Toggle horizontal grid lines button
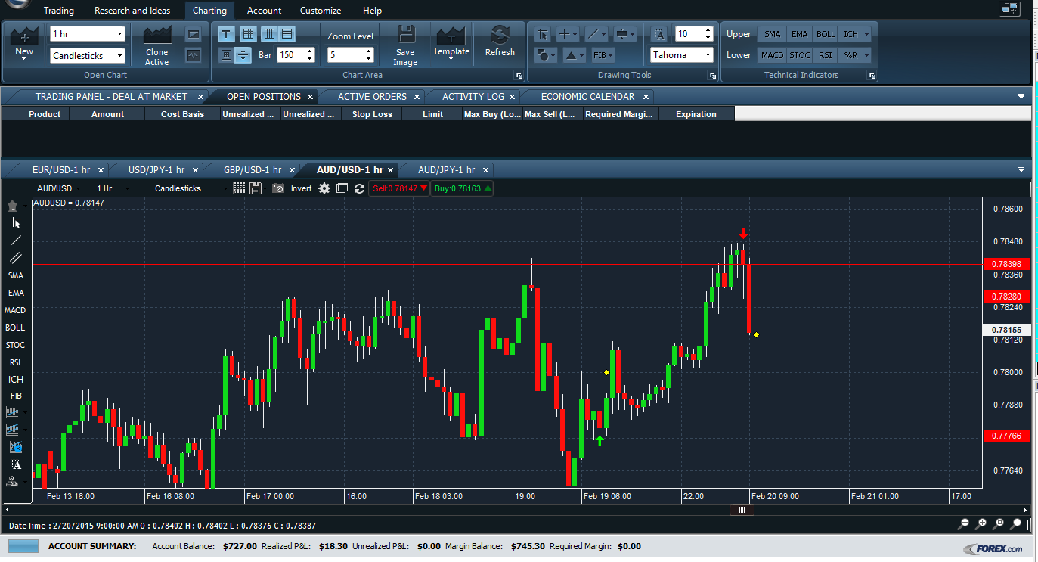1038x562 pixels. [x=287, y=34]
